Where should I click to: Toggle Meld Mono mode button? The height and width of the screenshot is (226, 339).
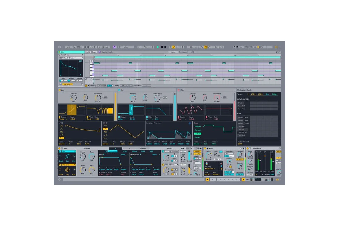197,151
